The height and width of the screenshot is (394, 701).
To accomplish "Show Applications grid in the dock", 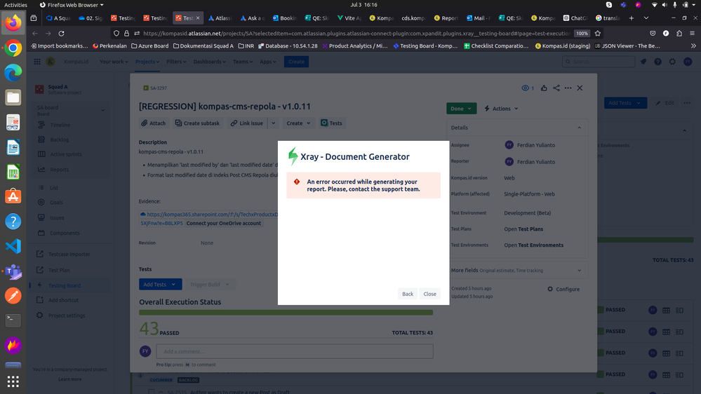I will (x=13, y=381).
